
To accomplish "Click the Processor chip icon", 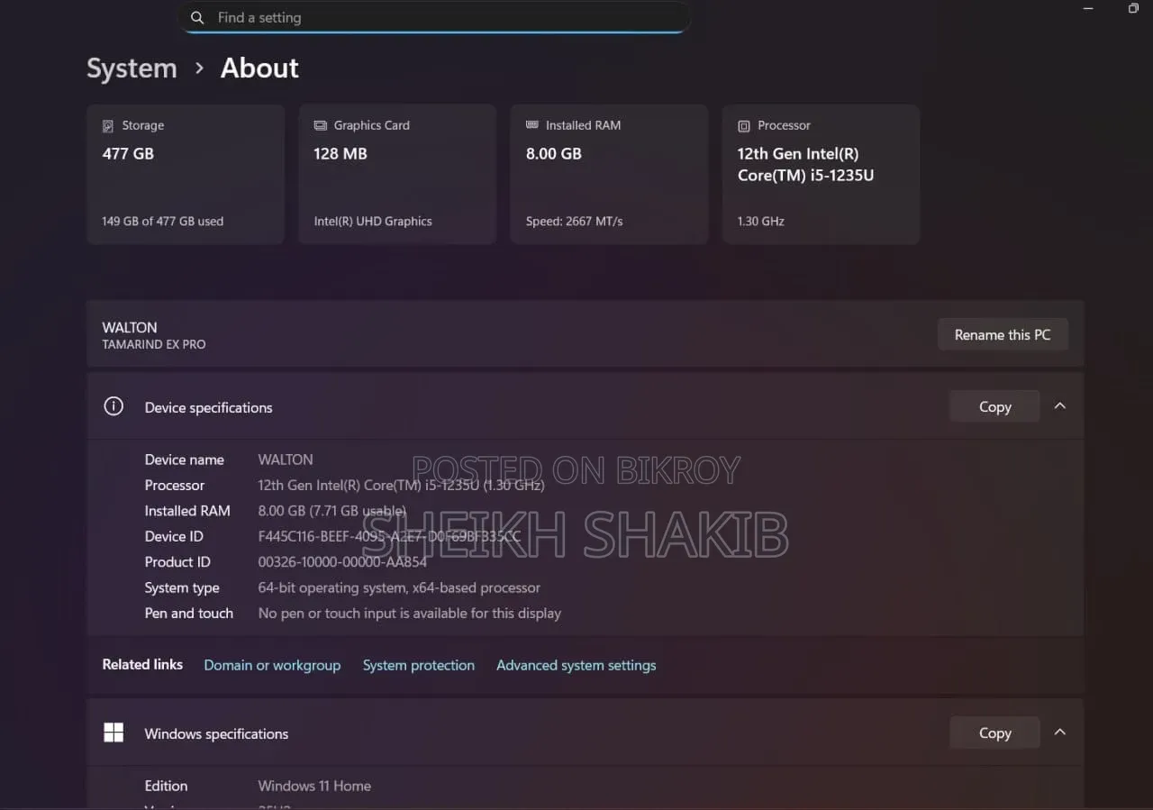I will tap(744, 126).
